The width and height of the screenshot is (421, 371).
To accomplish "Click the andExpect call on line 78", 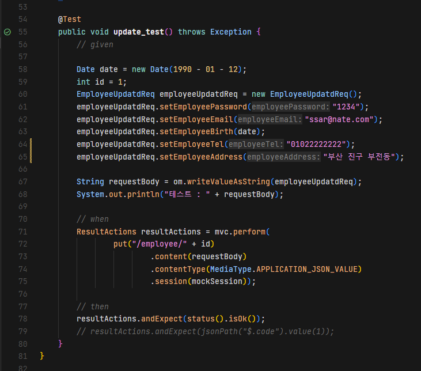I will [x=162, y=319].
